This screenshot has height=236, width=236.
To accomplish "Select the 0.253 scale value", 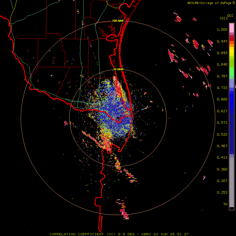I will pyautogui.click(x=222, y=192).
